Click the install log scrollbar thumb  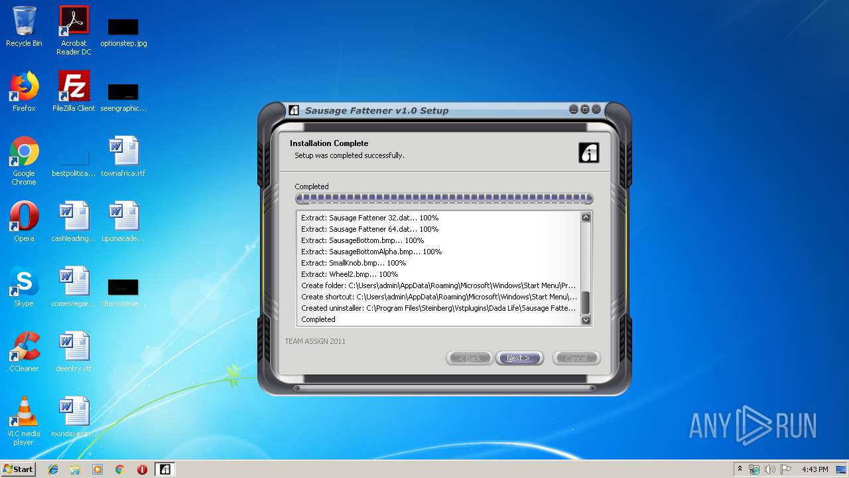(586, 303)
